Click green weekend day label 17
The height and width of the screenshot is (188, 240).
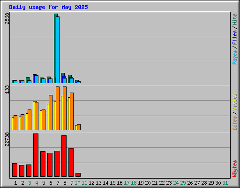click(x=127, y=183)
